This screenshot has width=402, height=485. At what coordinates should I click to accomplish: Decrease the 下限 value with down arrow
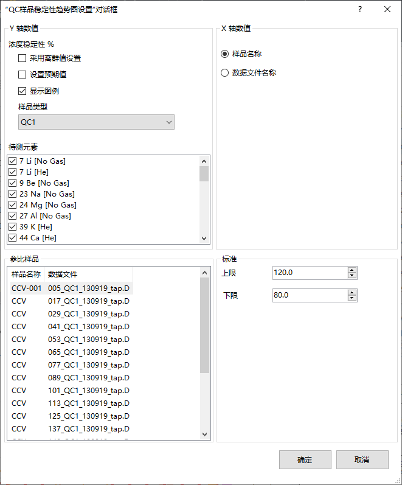tap(352, 298)
